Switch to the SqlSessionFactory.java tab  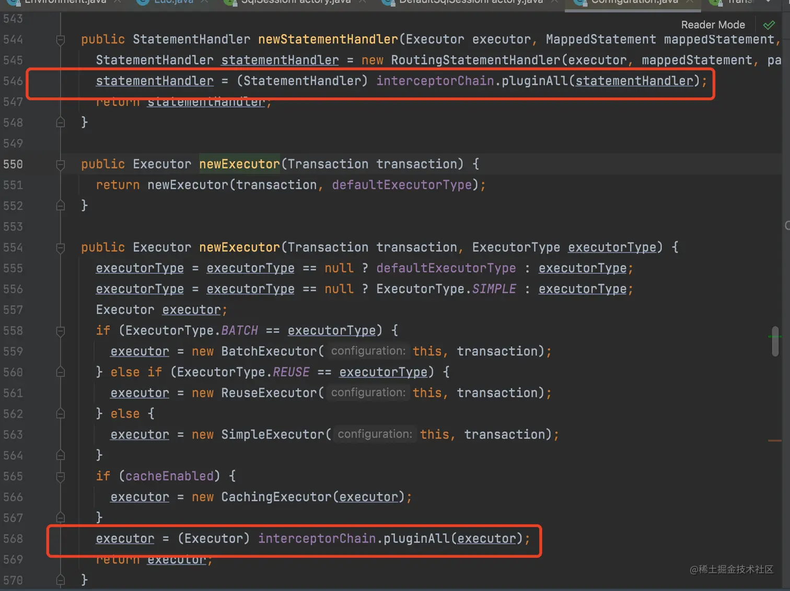point(296,2)
